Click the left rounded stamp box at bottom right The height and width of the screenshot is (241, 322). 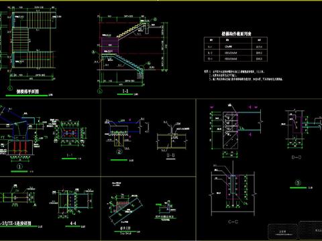282,232
